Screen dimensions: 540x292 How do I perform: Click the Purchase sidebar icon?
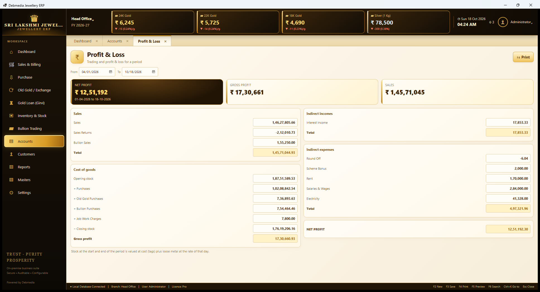coord(11,77)
